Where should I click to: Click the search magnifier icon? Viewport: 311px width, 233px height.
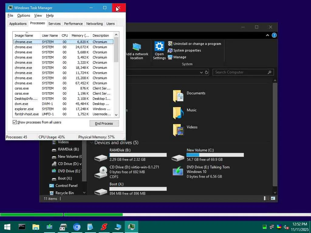(x=269, y=72)
